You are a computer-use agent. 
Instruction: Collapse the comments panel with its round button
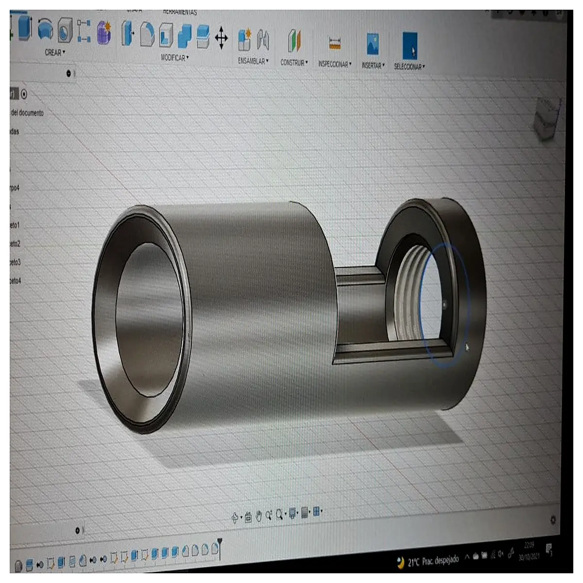pyautogui.click(x=78, y=531)
